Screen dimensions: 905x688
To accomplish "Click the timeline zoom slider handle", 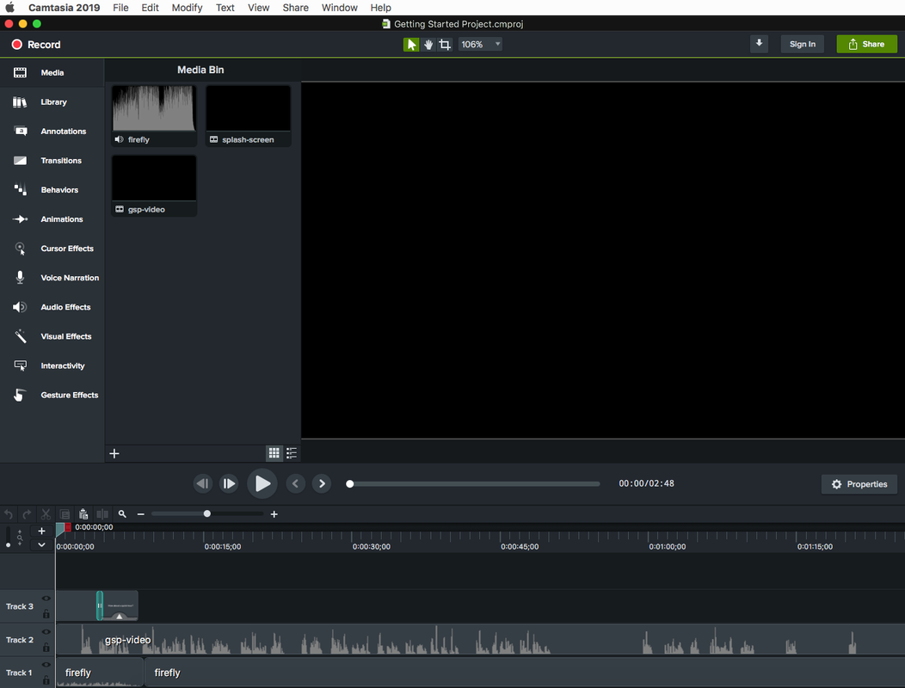I will click(x=207, y=513).
